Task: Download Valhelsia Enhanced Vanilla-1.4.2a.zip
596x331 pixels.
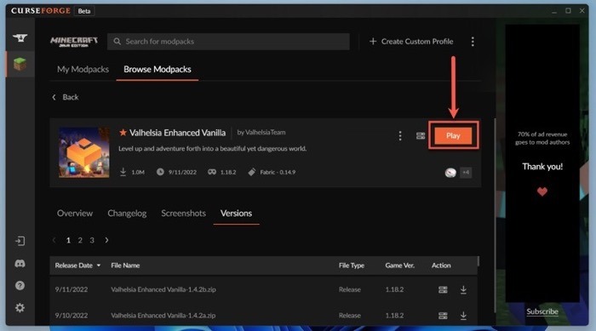Action: [463, 316]
